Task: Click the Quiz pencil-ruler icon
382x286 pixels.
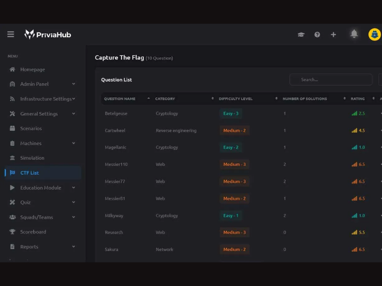Action: point(12,202)
